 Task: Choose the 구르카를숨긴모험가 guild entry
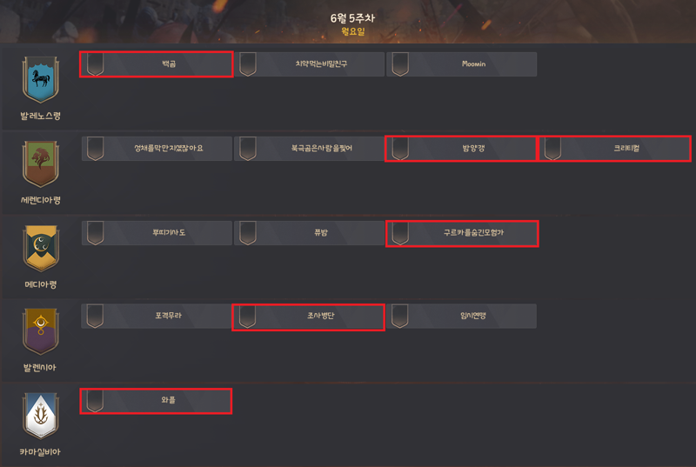[462, 233]
